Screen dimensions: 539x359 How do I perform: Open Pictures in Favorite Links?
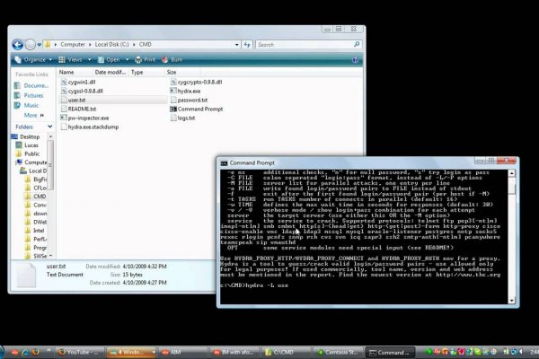click(33, 95)
